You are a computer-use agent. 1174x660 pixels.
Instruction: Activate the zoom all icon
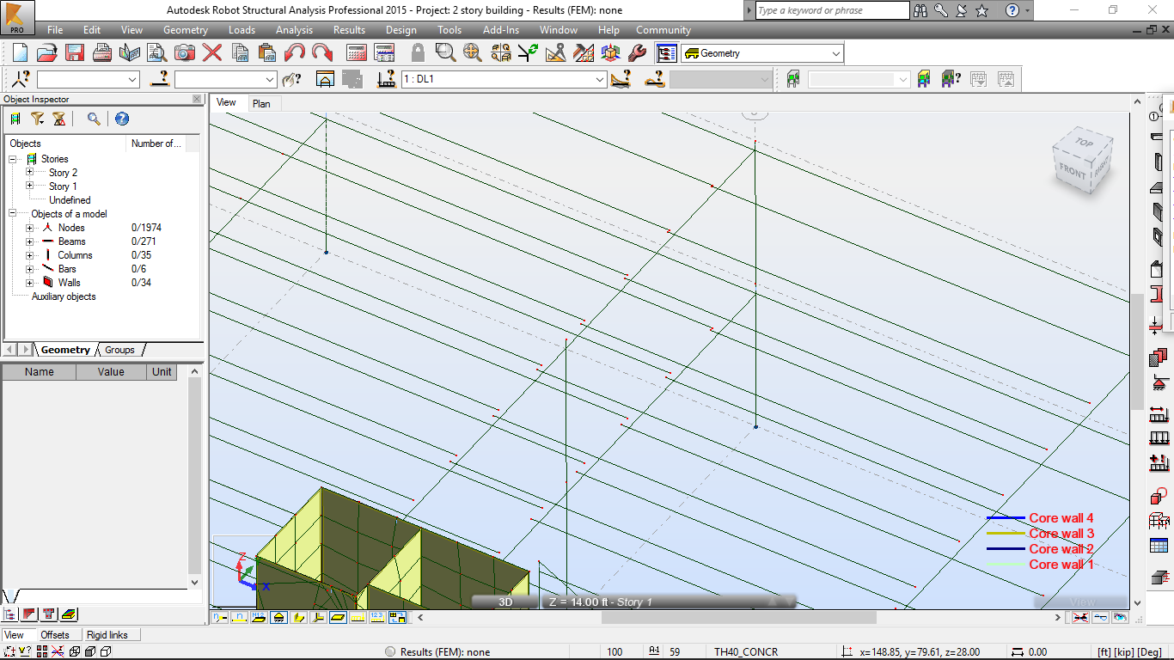[x=473, y=52]
